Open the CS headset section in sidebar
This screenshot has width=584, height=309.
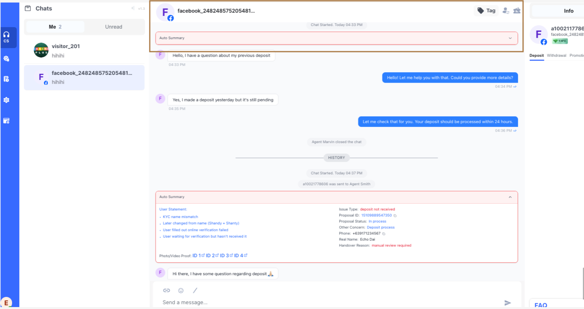(6, 37)
